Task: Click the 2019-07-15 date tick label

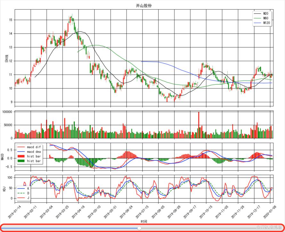Action: (142, 212)
